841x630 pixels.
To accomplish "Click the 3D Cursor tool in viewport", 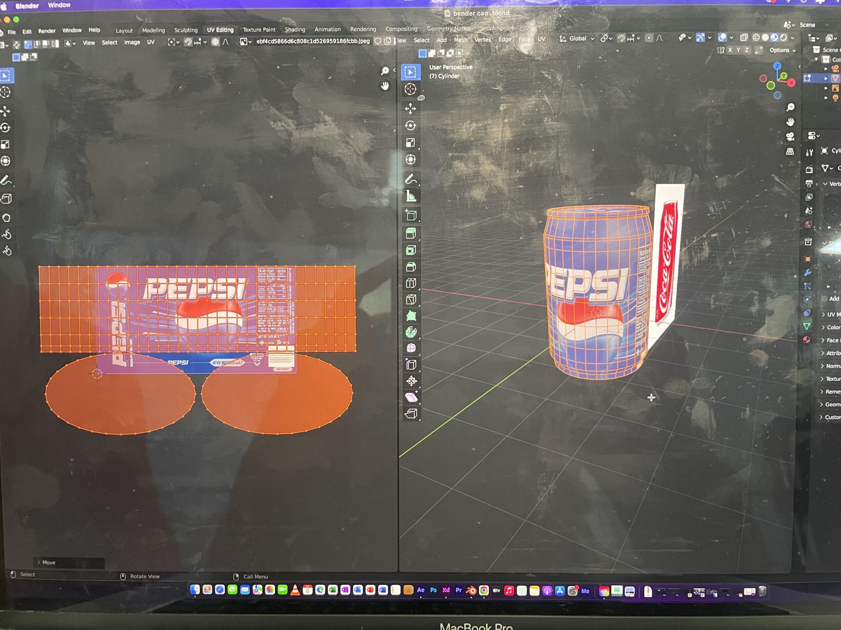I will tap(410, 89).
